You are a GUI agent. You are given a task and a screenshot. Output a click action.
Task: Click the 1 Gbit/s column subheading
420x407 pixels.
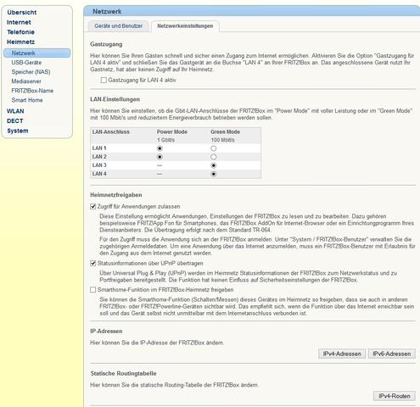(x=166, y=140)
